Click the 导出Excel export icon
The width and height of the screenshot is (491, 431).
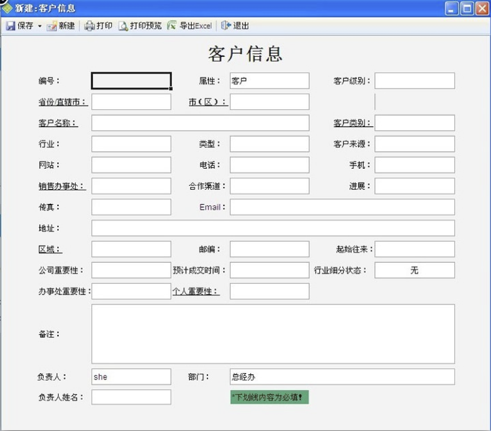pyautogui.click(x=172, y=26)
